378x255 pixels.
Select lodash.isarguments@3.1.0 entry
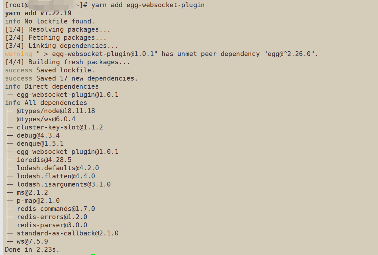pyautogui.click(x=64, y=184)
